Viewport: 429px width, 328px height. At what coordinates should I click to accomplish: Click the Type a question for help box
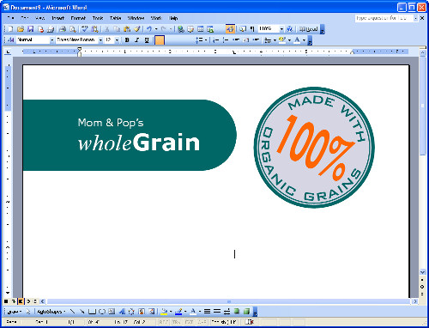point(384,18)
